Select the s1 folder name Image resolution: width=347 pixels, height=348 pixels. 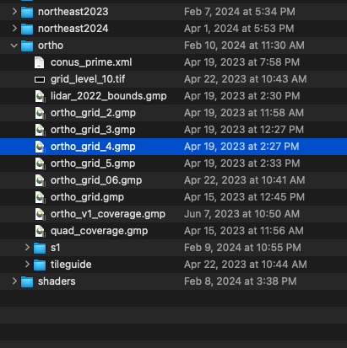(x=56, y=248)
